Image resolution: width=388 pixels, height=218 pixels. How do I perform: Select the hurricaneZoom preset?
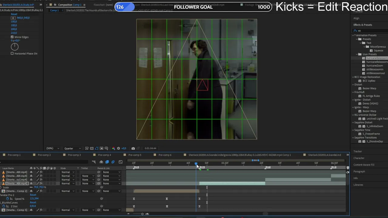pyautogui.click(x=374, y=66)
